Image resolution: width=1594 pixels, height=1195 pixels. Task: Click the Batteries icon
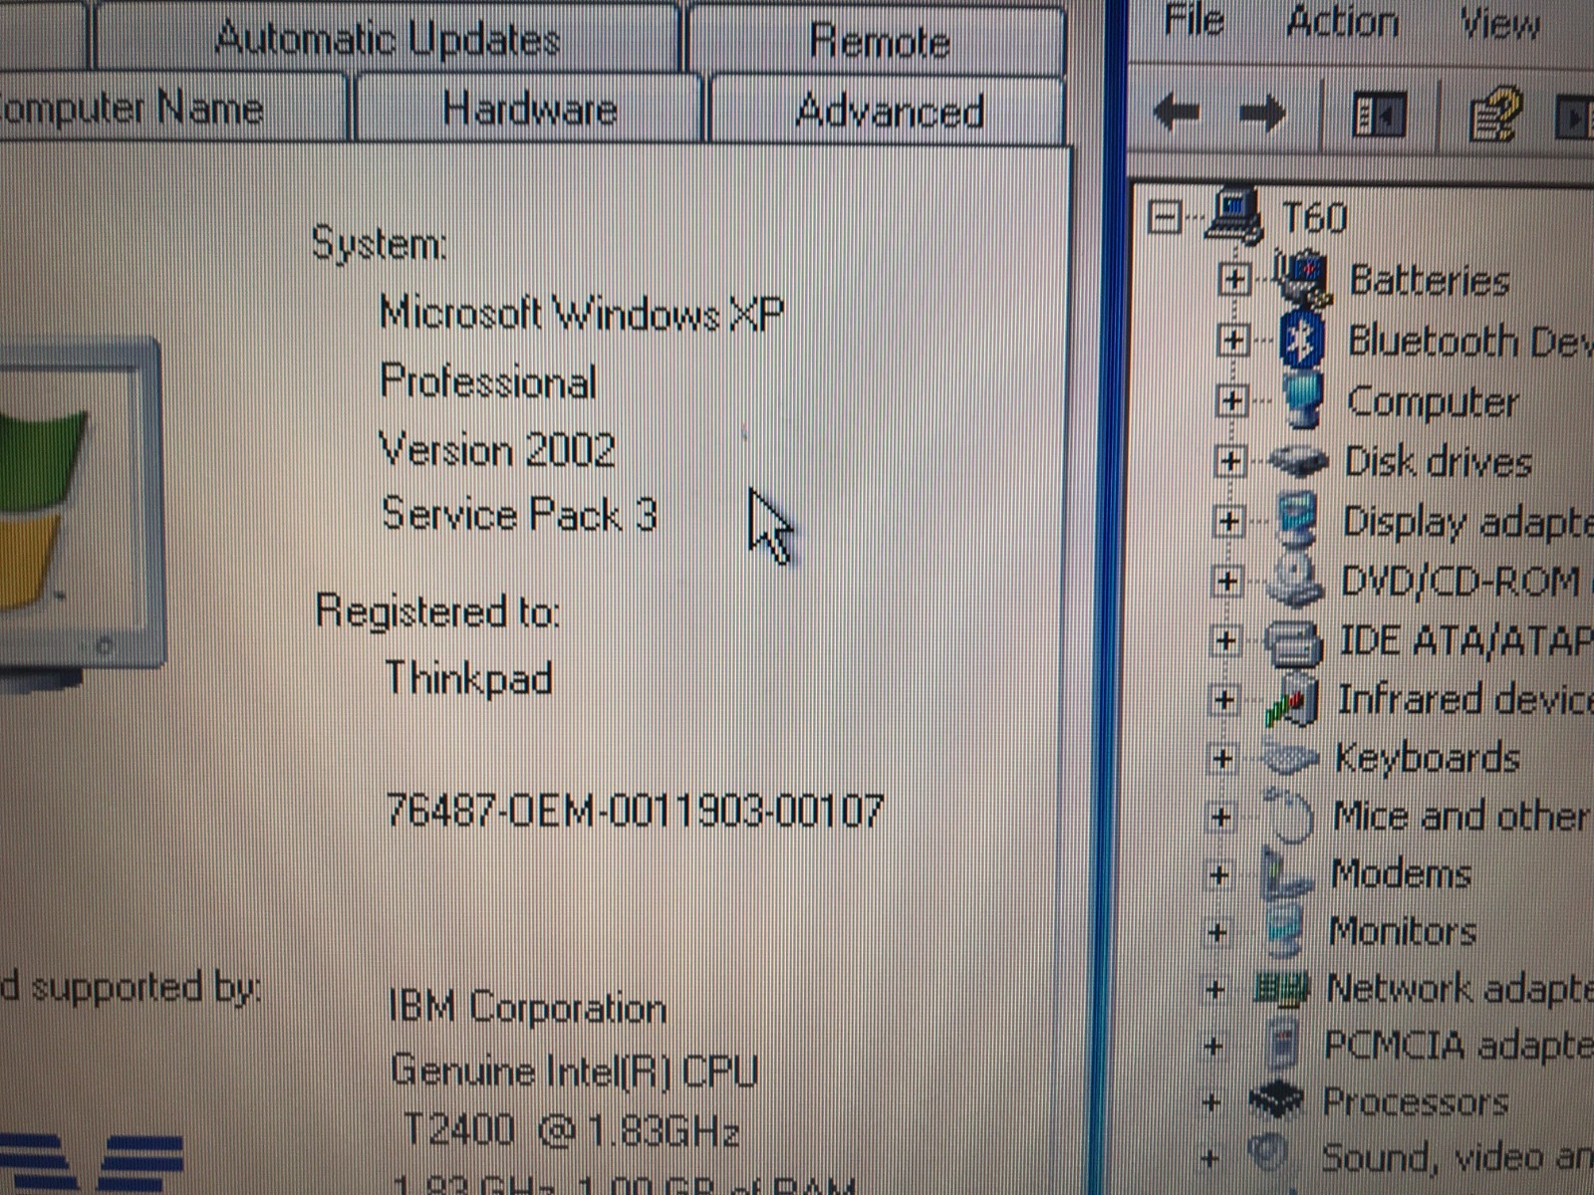click(1301, 279)
